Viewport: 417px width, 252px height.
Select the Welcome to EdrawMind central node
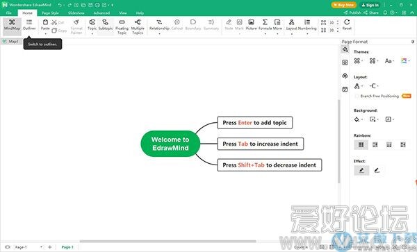point(170,144)
